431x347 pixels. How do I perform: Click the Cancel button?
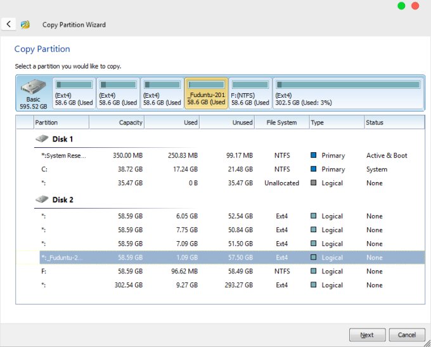coord(406,334)
